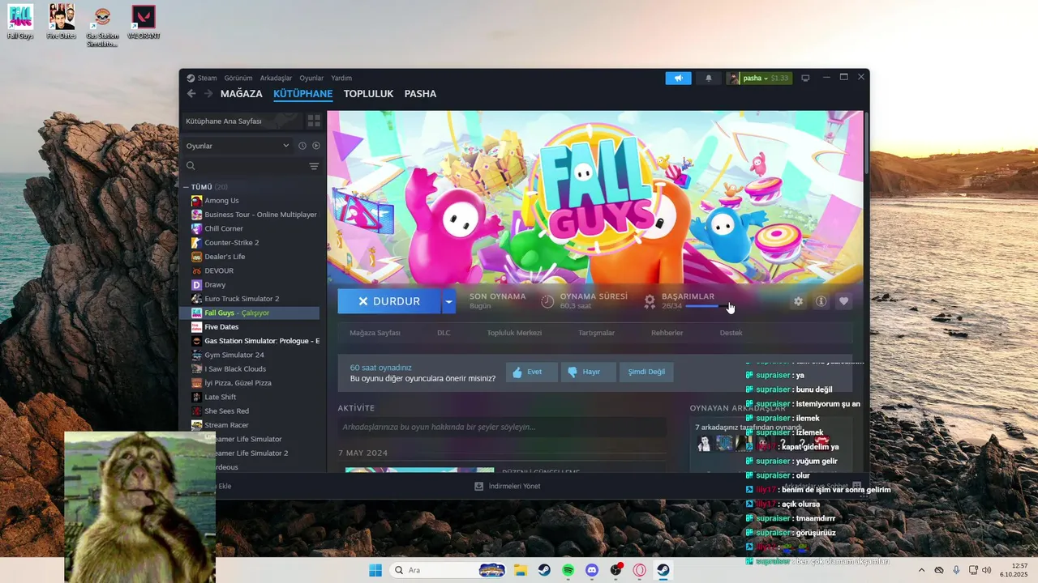Switch to Big Picture mode icon
The image size is (1038, 583).
coord(805,79)
